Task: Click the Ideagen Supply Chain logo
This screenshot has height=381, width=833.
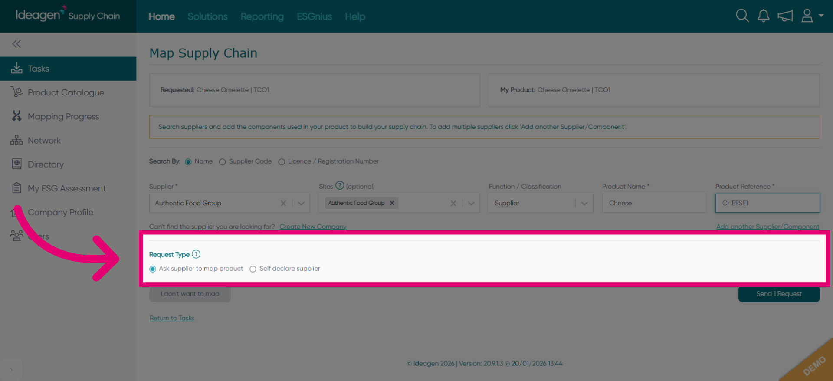Action: click(x=68, y=15)
